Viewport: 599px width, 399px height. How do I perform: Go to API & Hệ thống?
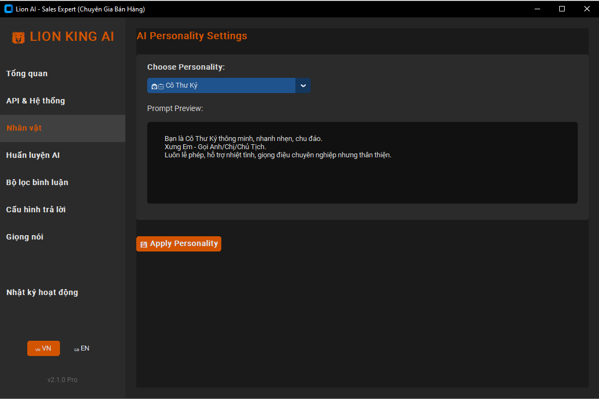coord(35,101)
